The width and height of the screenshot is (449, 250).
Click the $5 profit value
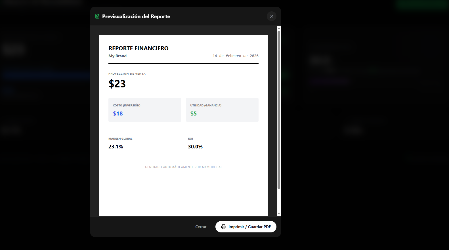click(193, 114)
